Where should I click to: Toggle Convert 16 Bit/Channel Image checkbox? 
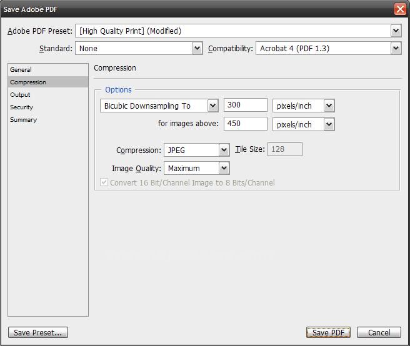104,182
